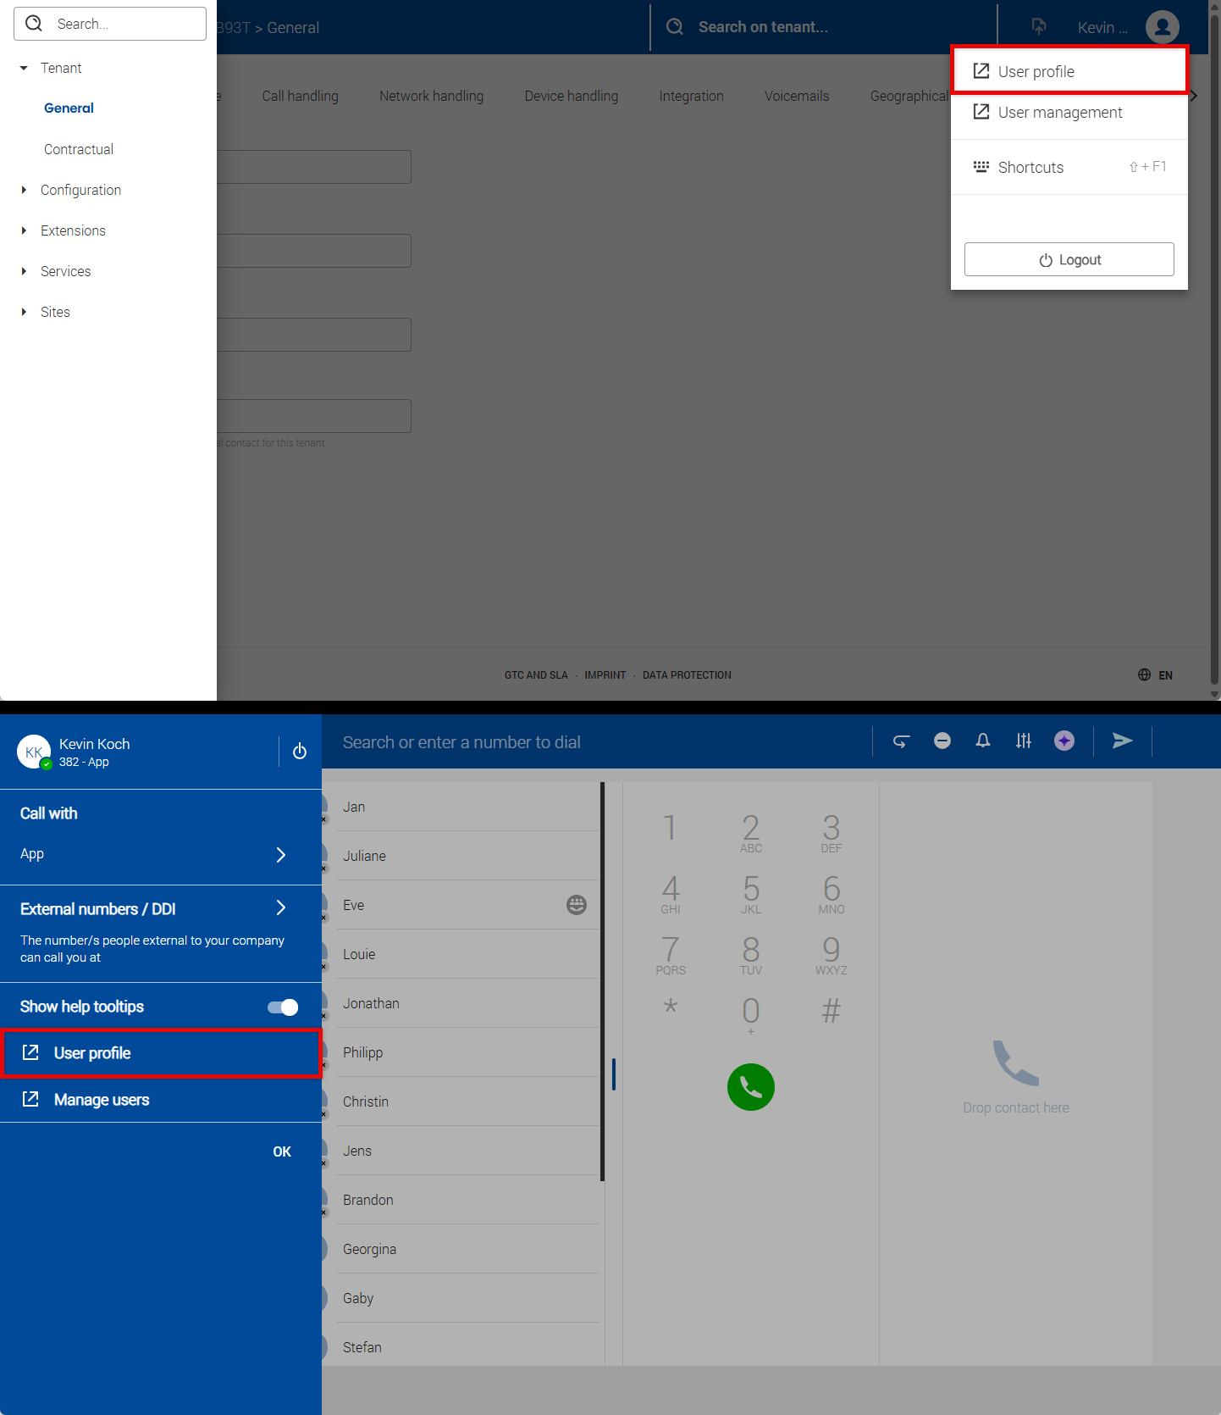Viewport: 1221px width, 1415px height.
Task: Open the Call with App chevron
Action: 281,855
